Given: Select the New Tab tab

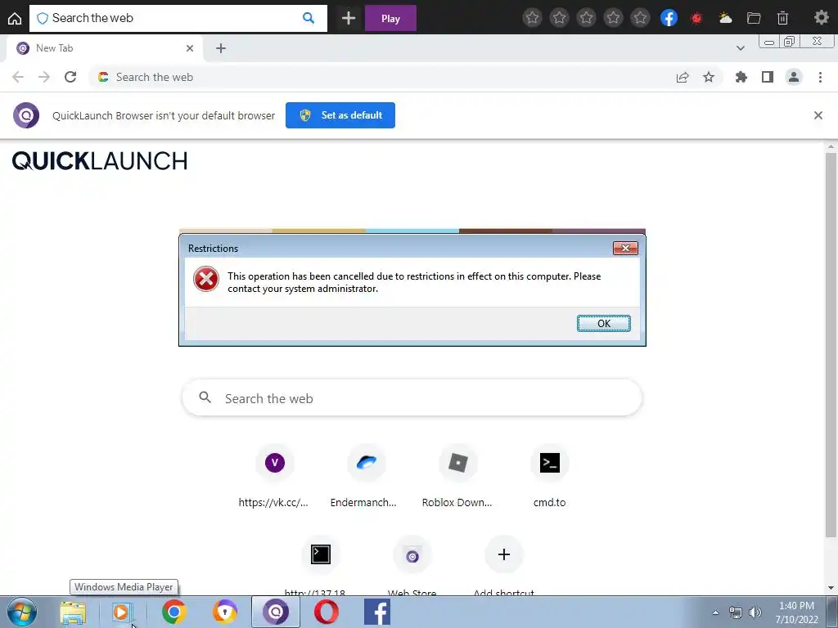Looking at the screenshot, I should tap(104, 48).
